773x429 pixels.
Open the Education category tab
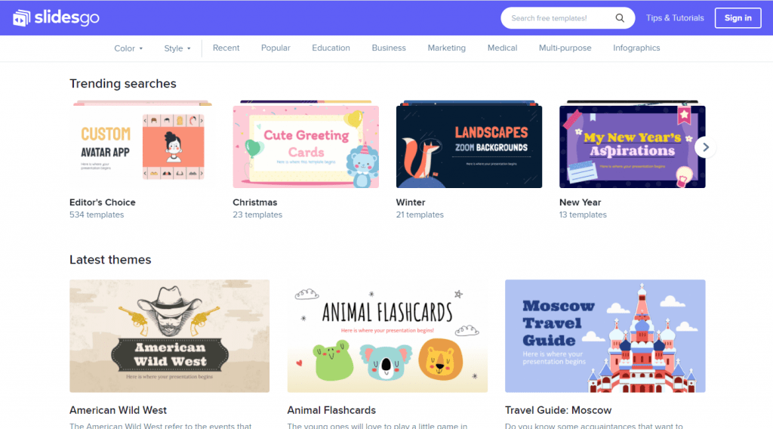331,48
